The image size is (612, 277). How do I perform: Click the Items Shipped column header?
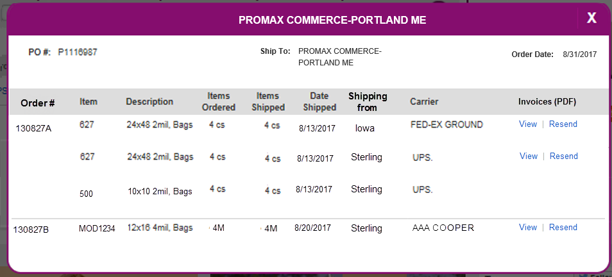click(x=268, y=101)
